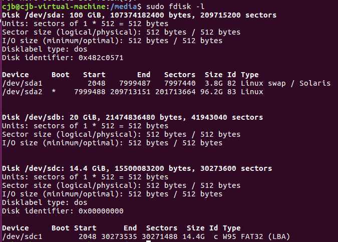
Task: Click the /dev/sdc1 device entry
Action: (x=22, y=236)
